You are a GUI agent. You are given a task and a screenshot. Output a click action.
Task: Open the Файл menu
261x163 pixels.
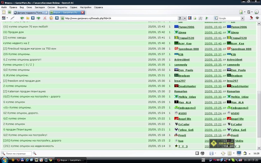[x=4, y=7]
